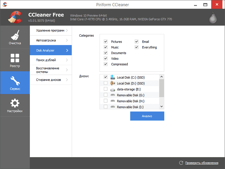
Task: Click the Removable Disk (H:) label
Action: (x=131, y=101)
